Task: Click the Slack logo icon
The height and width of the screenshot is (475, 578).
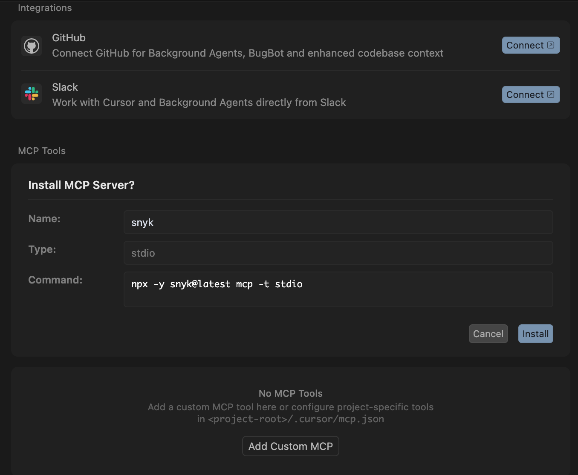Action: [x=32, y=94]
